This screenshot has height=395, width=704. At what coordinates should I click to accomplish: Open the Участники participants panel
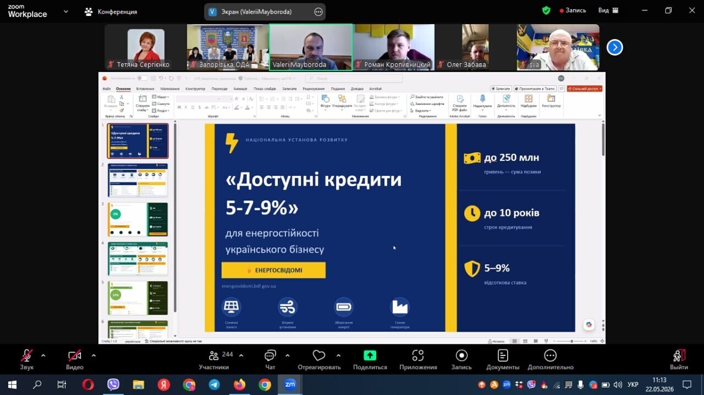point(214,359)
